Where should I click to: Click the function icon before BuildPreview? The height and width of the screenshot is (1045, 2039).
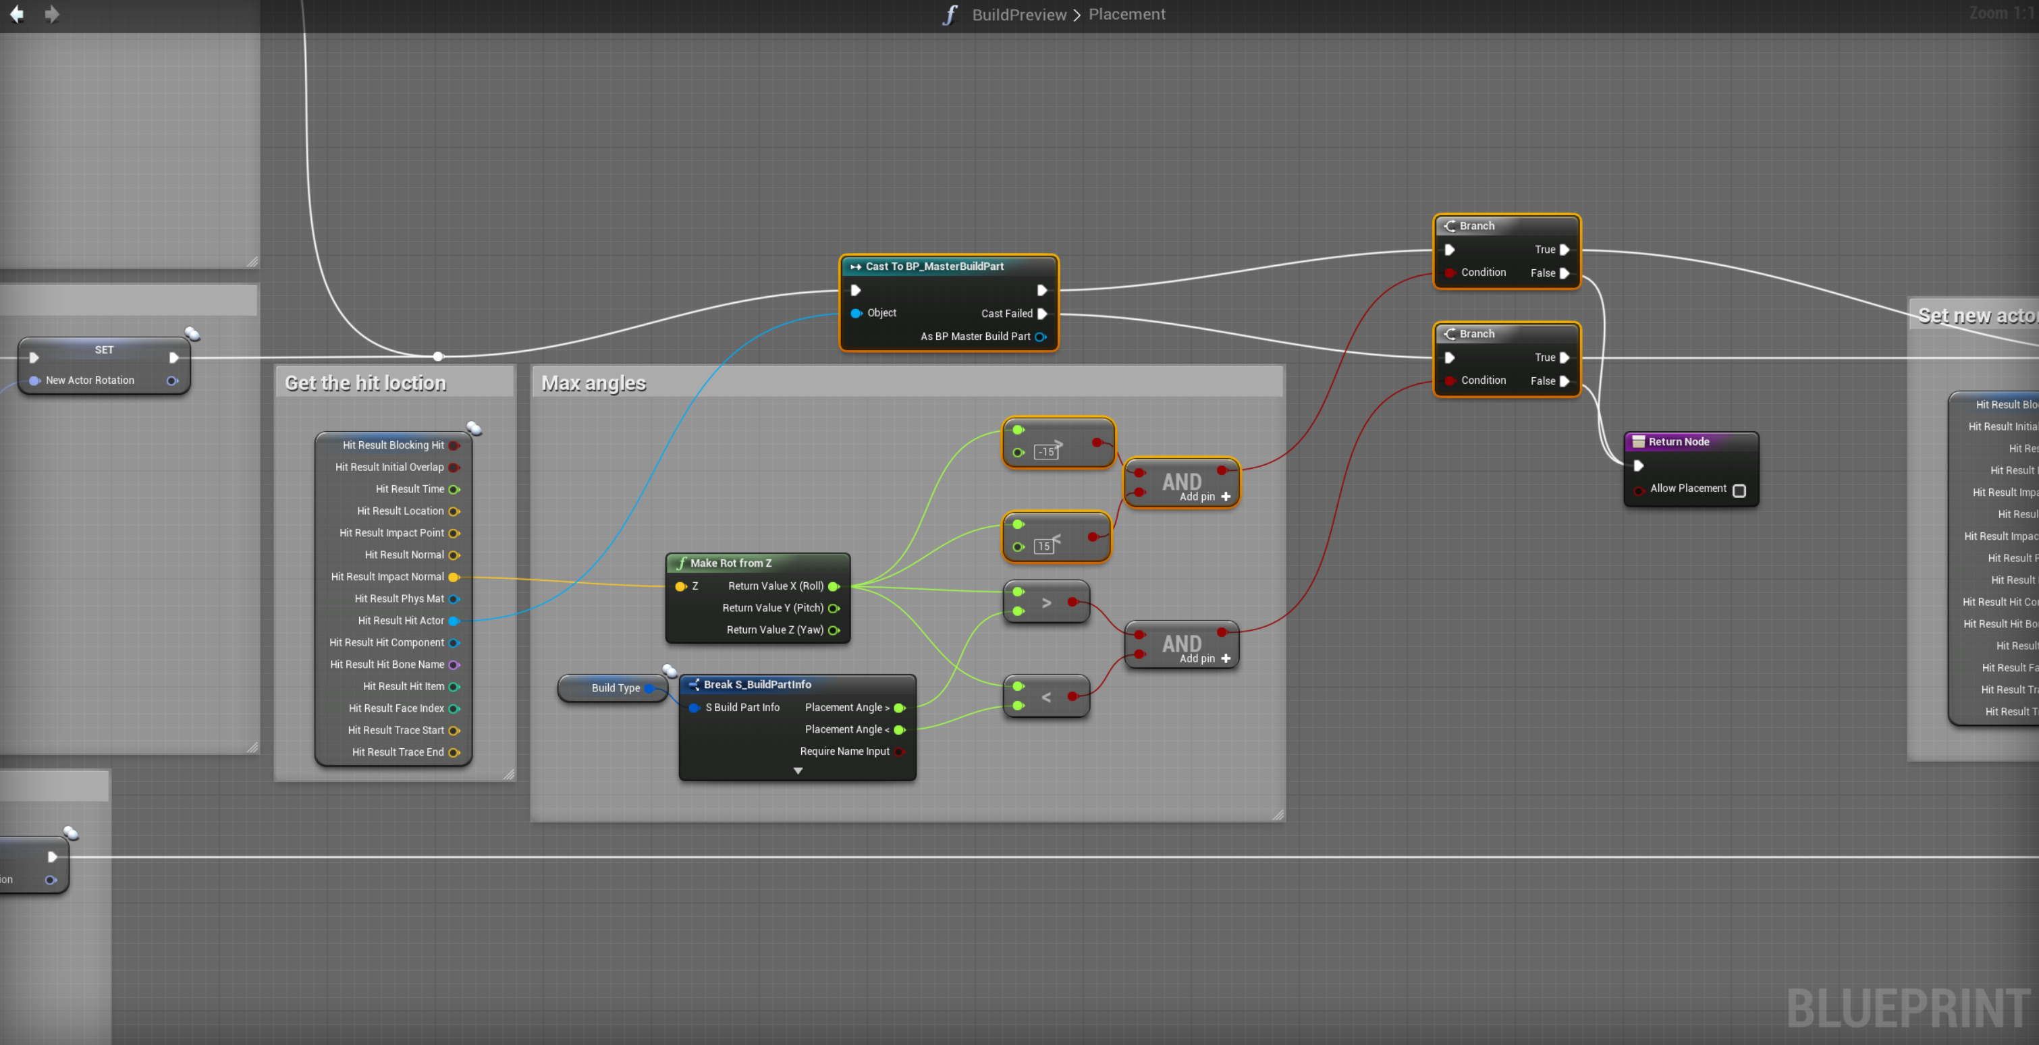950,14
